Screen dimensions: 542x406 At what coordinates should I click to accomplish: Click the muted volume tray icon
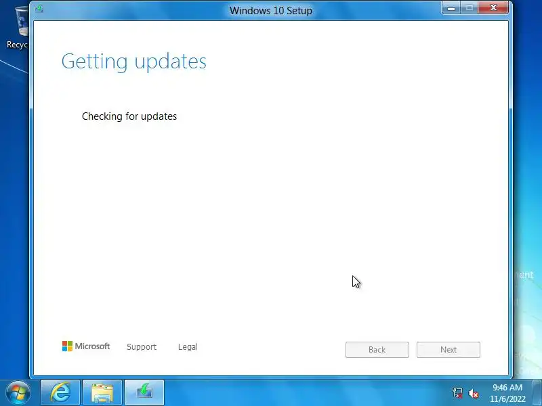(473, 393)
